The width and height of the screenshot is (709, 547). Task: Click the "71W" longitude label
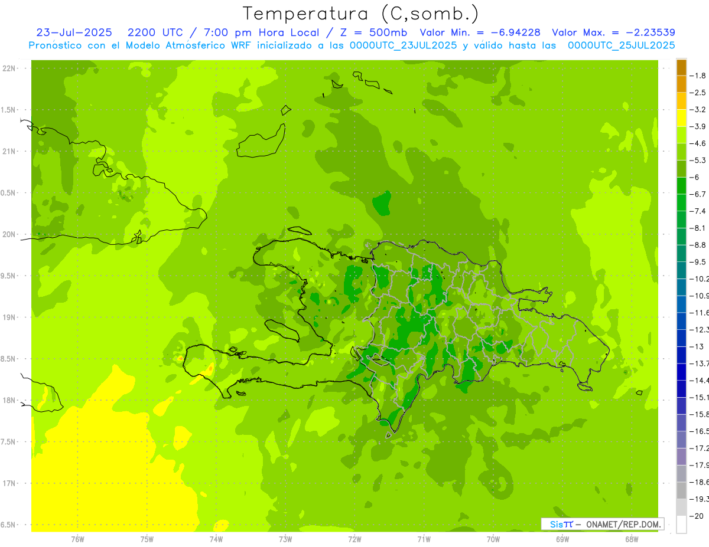(x=424, y=539)
